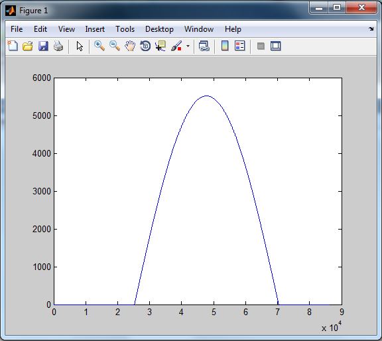Select the Data Cursor tool

[160, 46]
